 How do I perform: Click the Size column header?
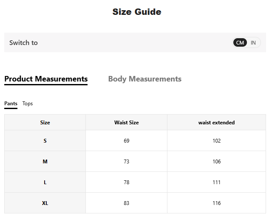45,123
